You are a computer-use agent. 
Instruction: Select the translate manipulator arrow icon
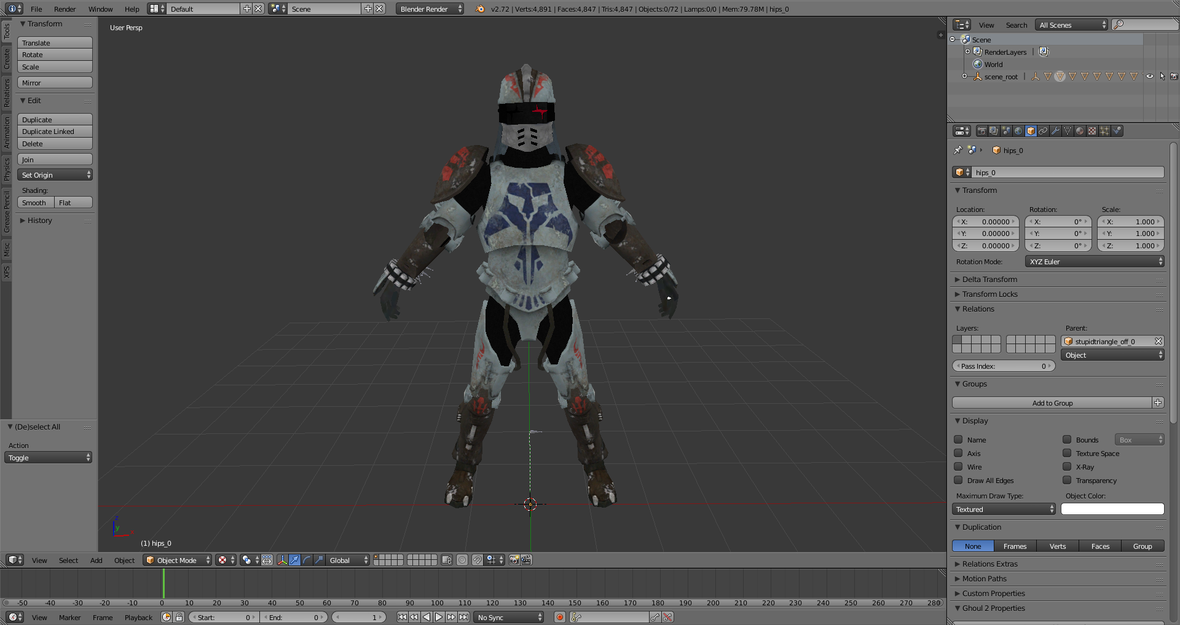[294, 560]
